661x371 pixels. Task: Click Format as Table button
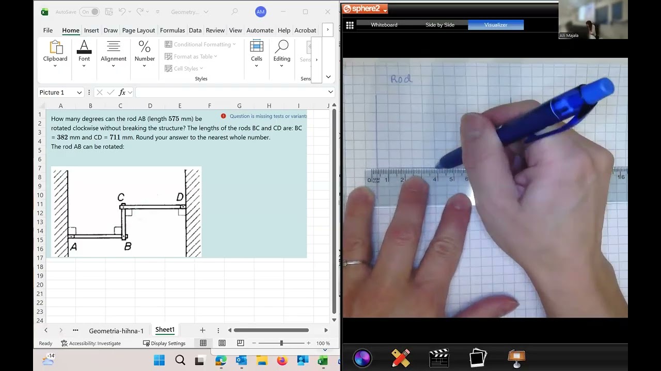pyautogui.click(x=191, y=56)
